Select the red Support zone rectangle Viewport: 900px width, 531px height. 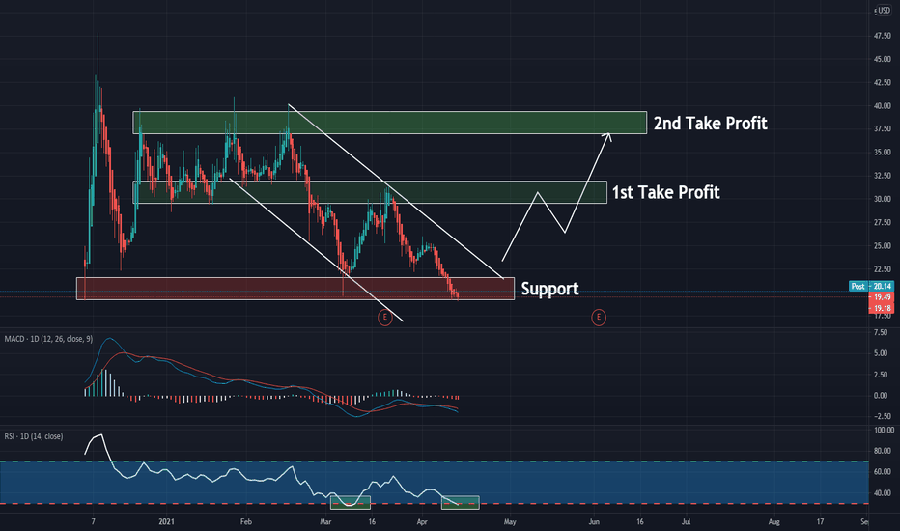[x=295, y=288]
